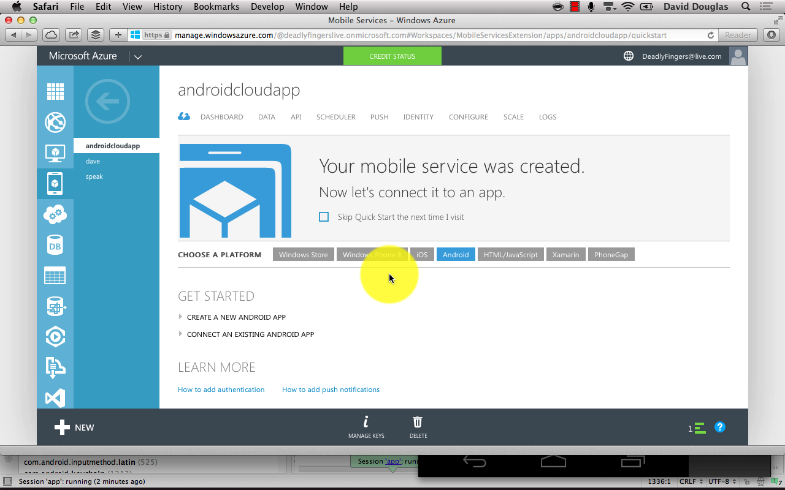The image size is (785, 490).
Task: Open Virtual Machines monitor icon in sidebar
Action: tap(55, 153)
